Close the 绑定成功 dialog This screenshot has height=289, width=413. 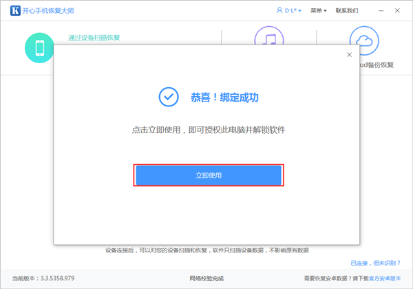point(349,55)
